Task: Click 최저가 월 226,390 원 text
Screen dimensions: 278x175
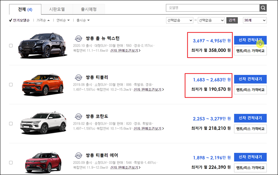Action: 211,167
